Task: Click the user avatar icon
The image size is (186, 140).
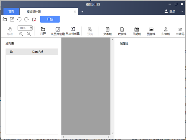Action: coord(166,12)
